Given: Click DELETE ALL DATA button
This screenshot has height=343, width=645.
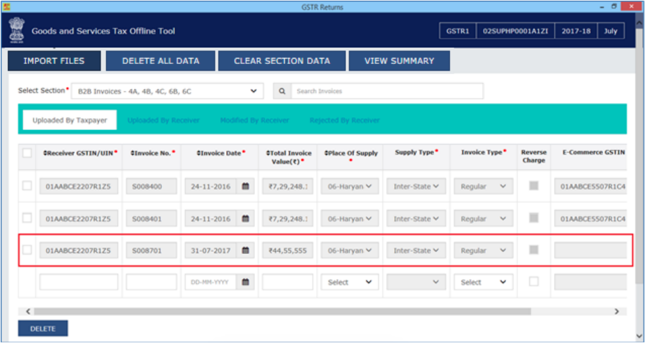Looking at the screenshot, I should point(161,61).
